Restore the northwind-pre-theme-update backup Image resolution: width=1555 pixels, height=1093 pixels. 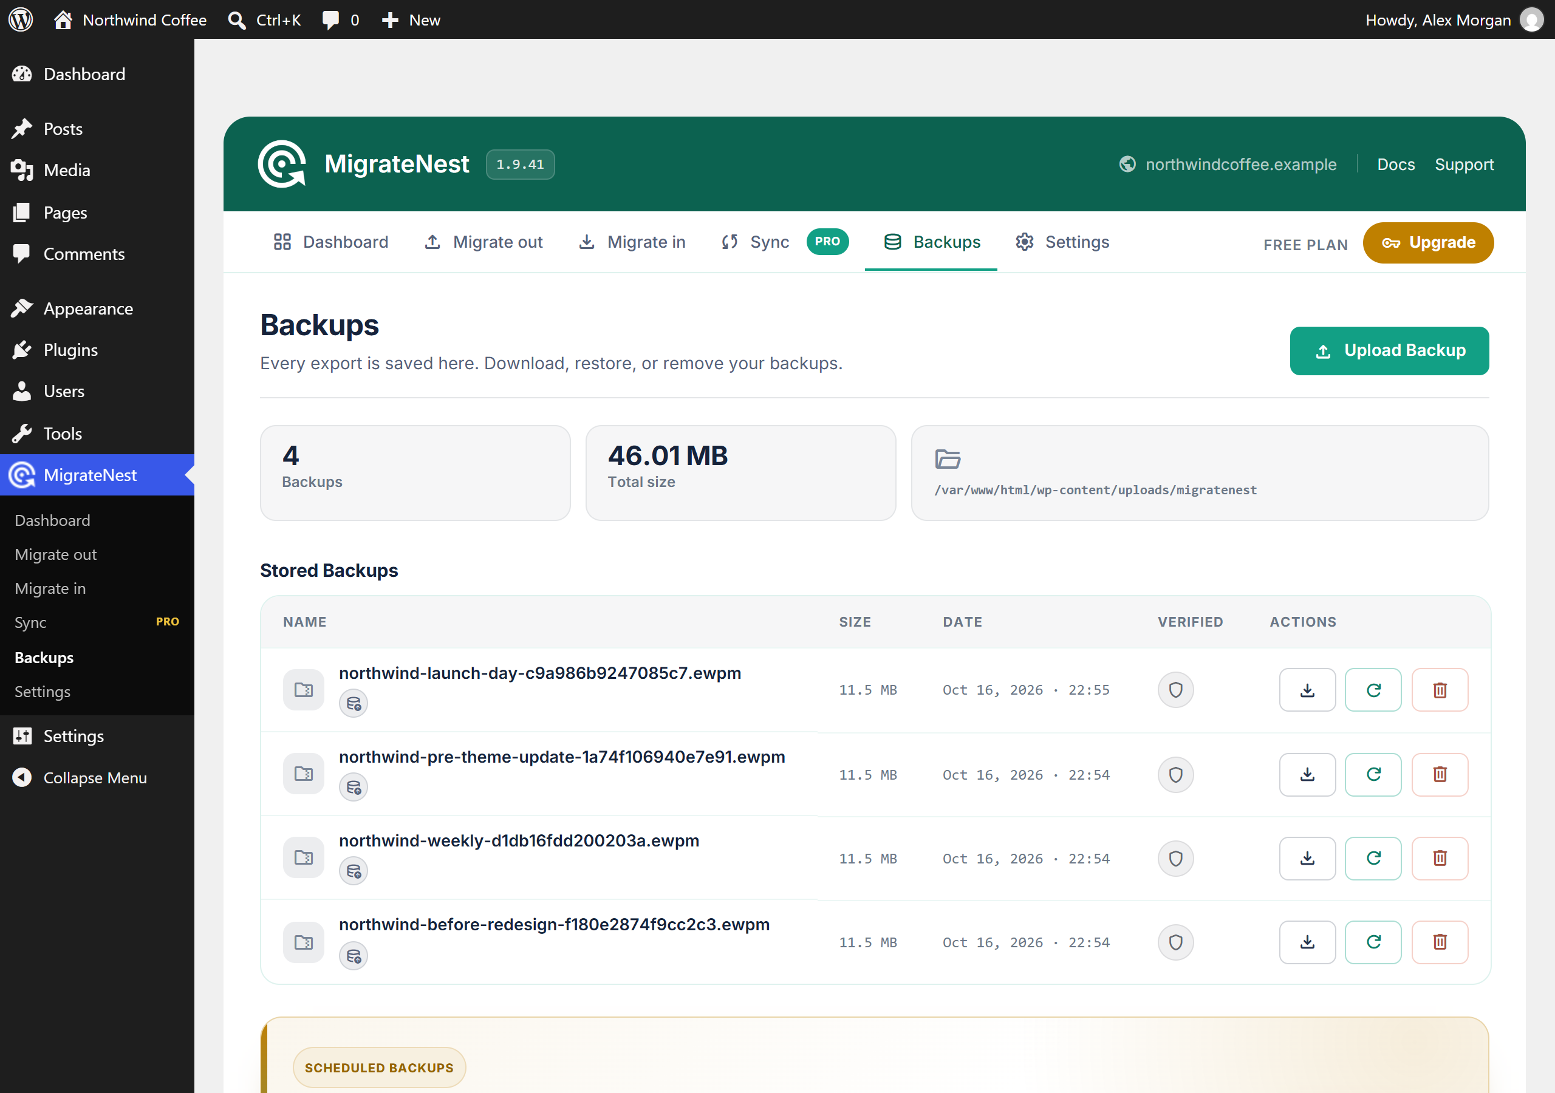coord(1372,774)
